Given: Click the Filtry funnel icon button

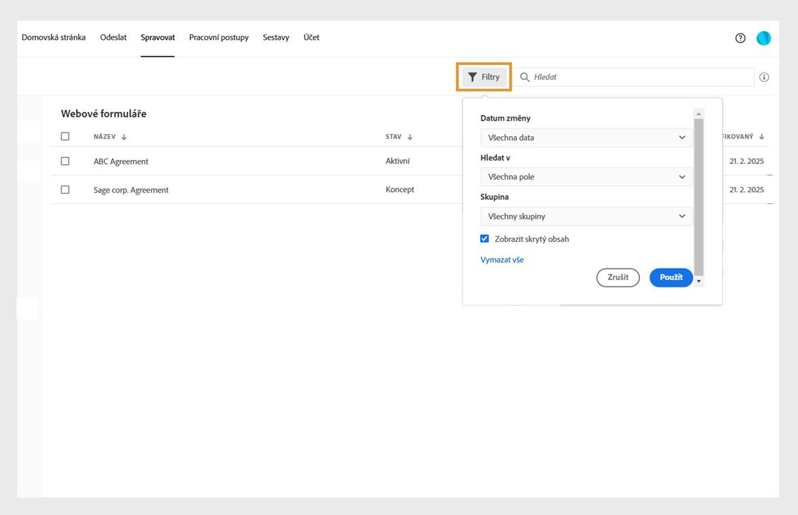Looking at the screenshot, I should [x=484, y=77].
